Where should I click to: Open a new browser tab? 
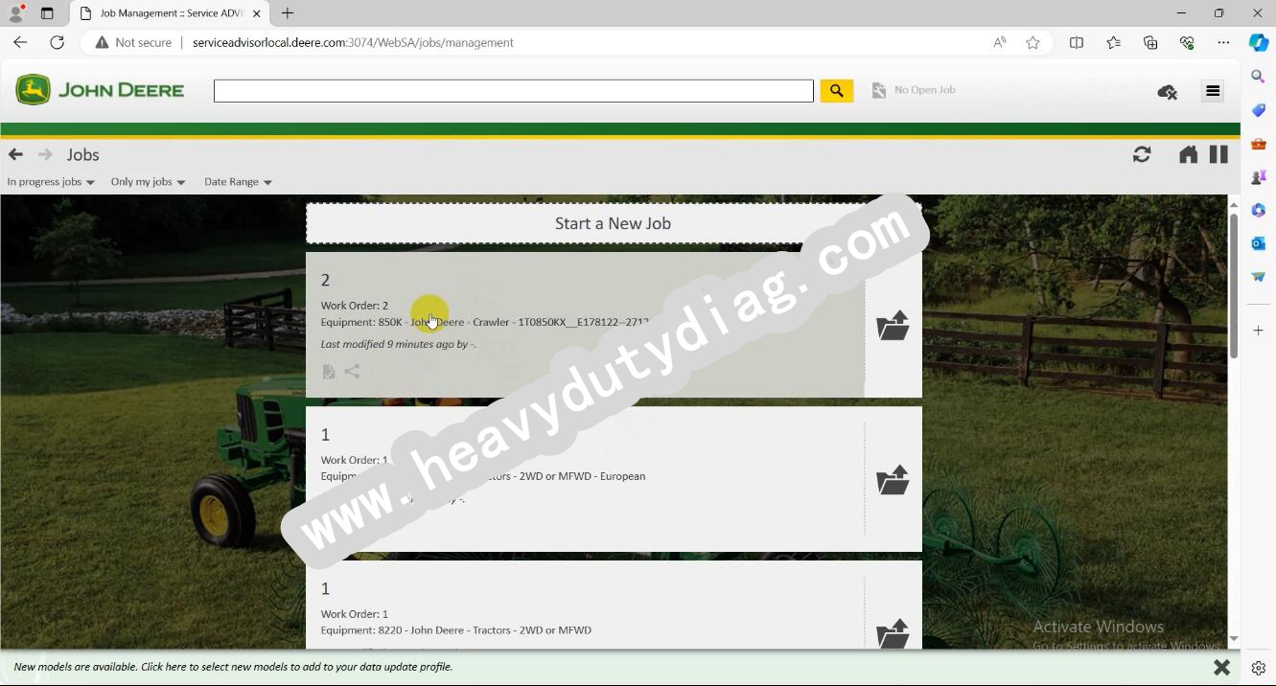(x=288, y=13)
